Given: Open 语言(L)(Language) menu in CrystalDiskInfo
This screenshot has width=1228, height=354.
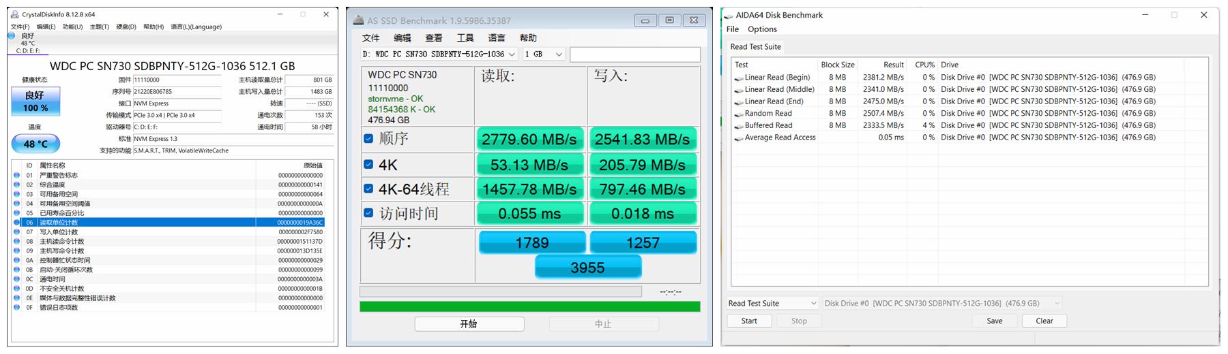Looking at the screenshot, I should pos(196,27).
